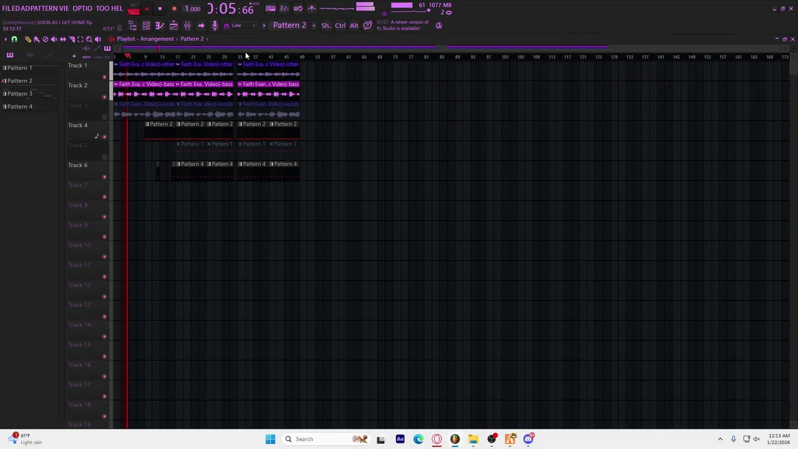Mute Track 1 using its green dot
Screen dimensions: 798x449
104,77
